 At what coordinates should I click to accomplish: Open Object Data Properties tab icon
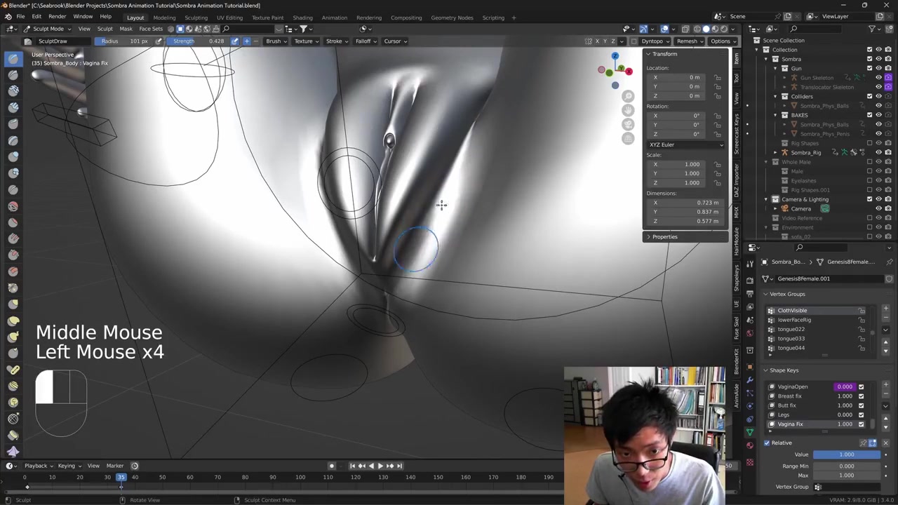pos(750,432)
